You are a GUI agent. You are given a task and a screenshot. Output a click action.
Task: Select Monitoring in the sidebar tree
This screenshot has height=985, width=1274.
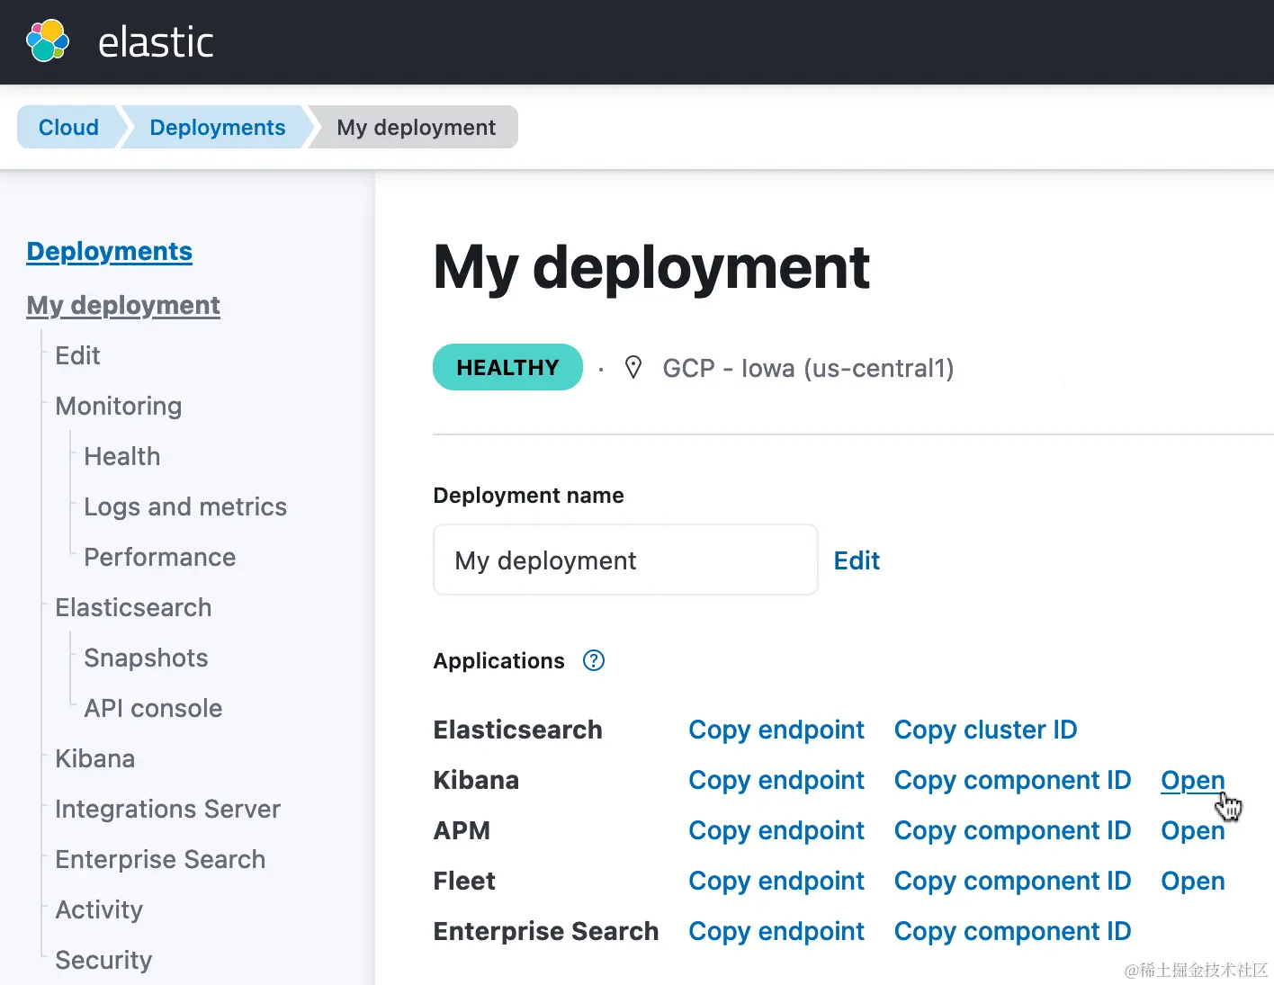tap(119, 406)
